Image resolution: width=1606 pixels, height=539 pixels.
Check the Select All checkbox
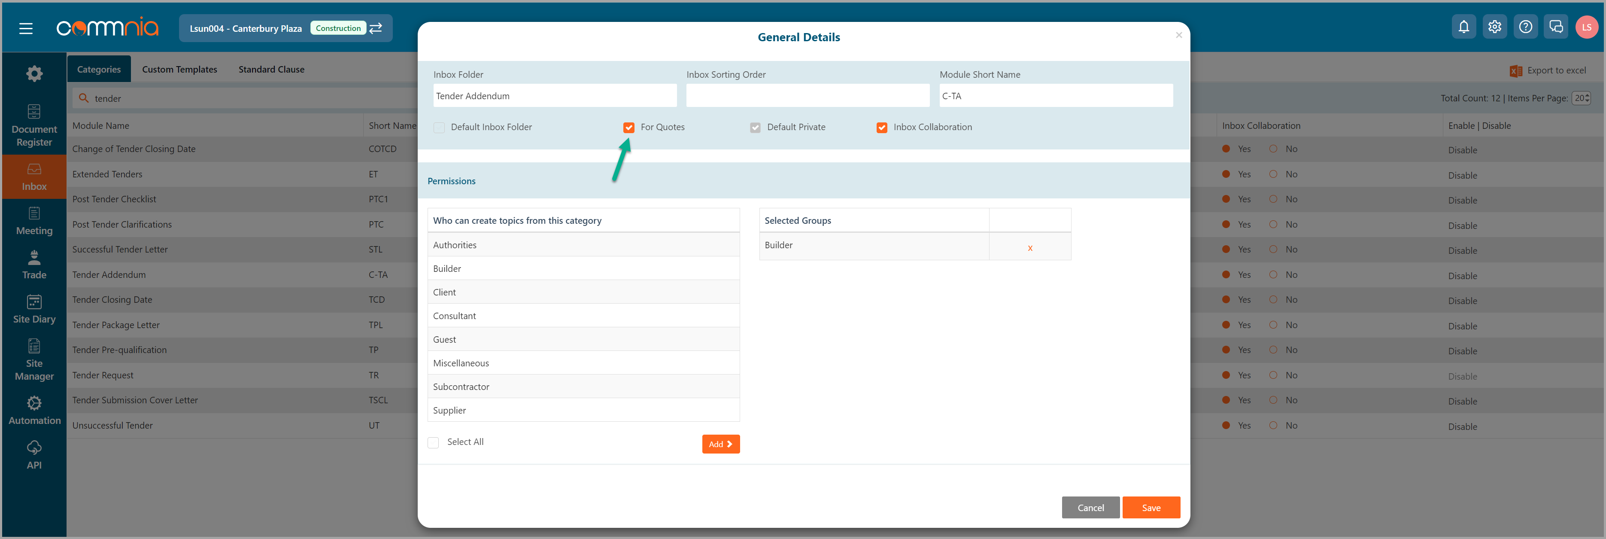[x=433, y=442]
